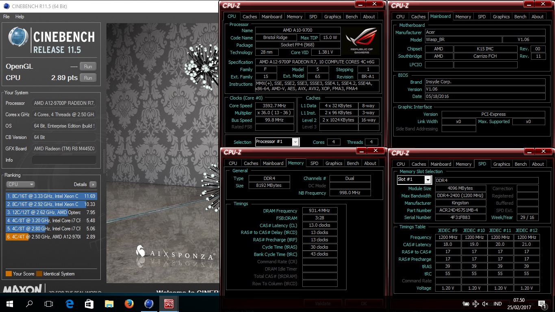Image resolution: width=555 pixels, height=312 pixels.
Task: Select ranking entry 3 AMD Opteron 12C/12T
Action: (51, 212)
